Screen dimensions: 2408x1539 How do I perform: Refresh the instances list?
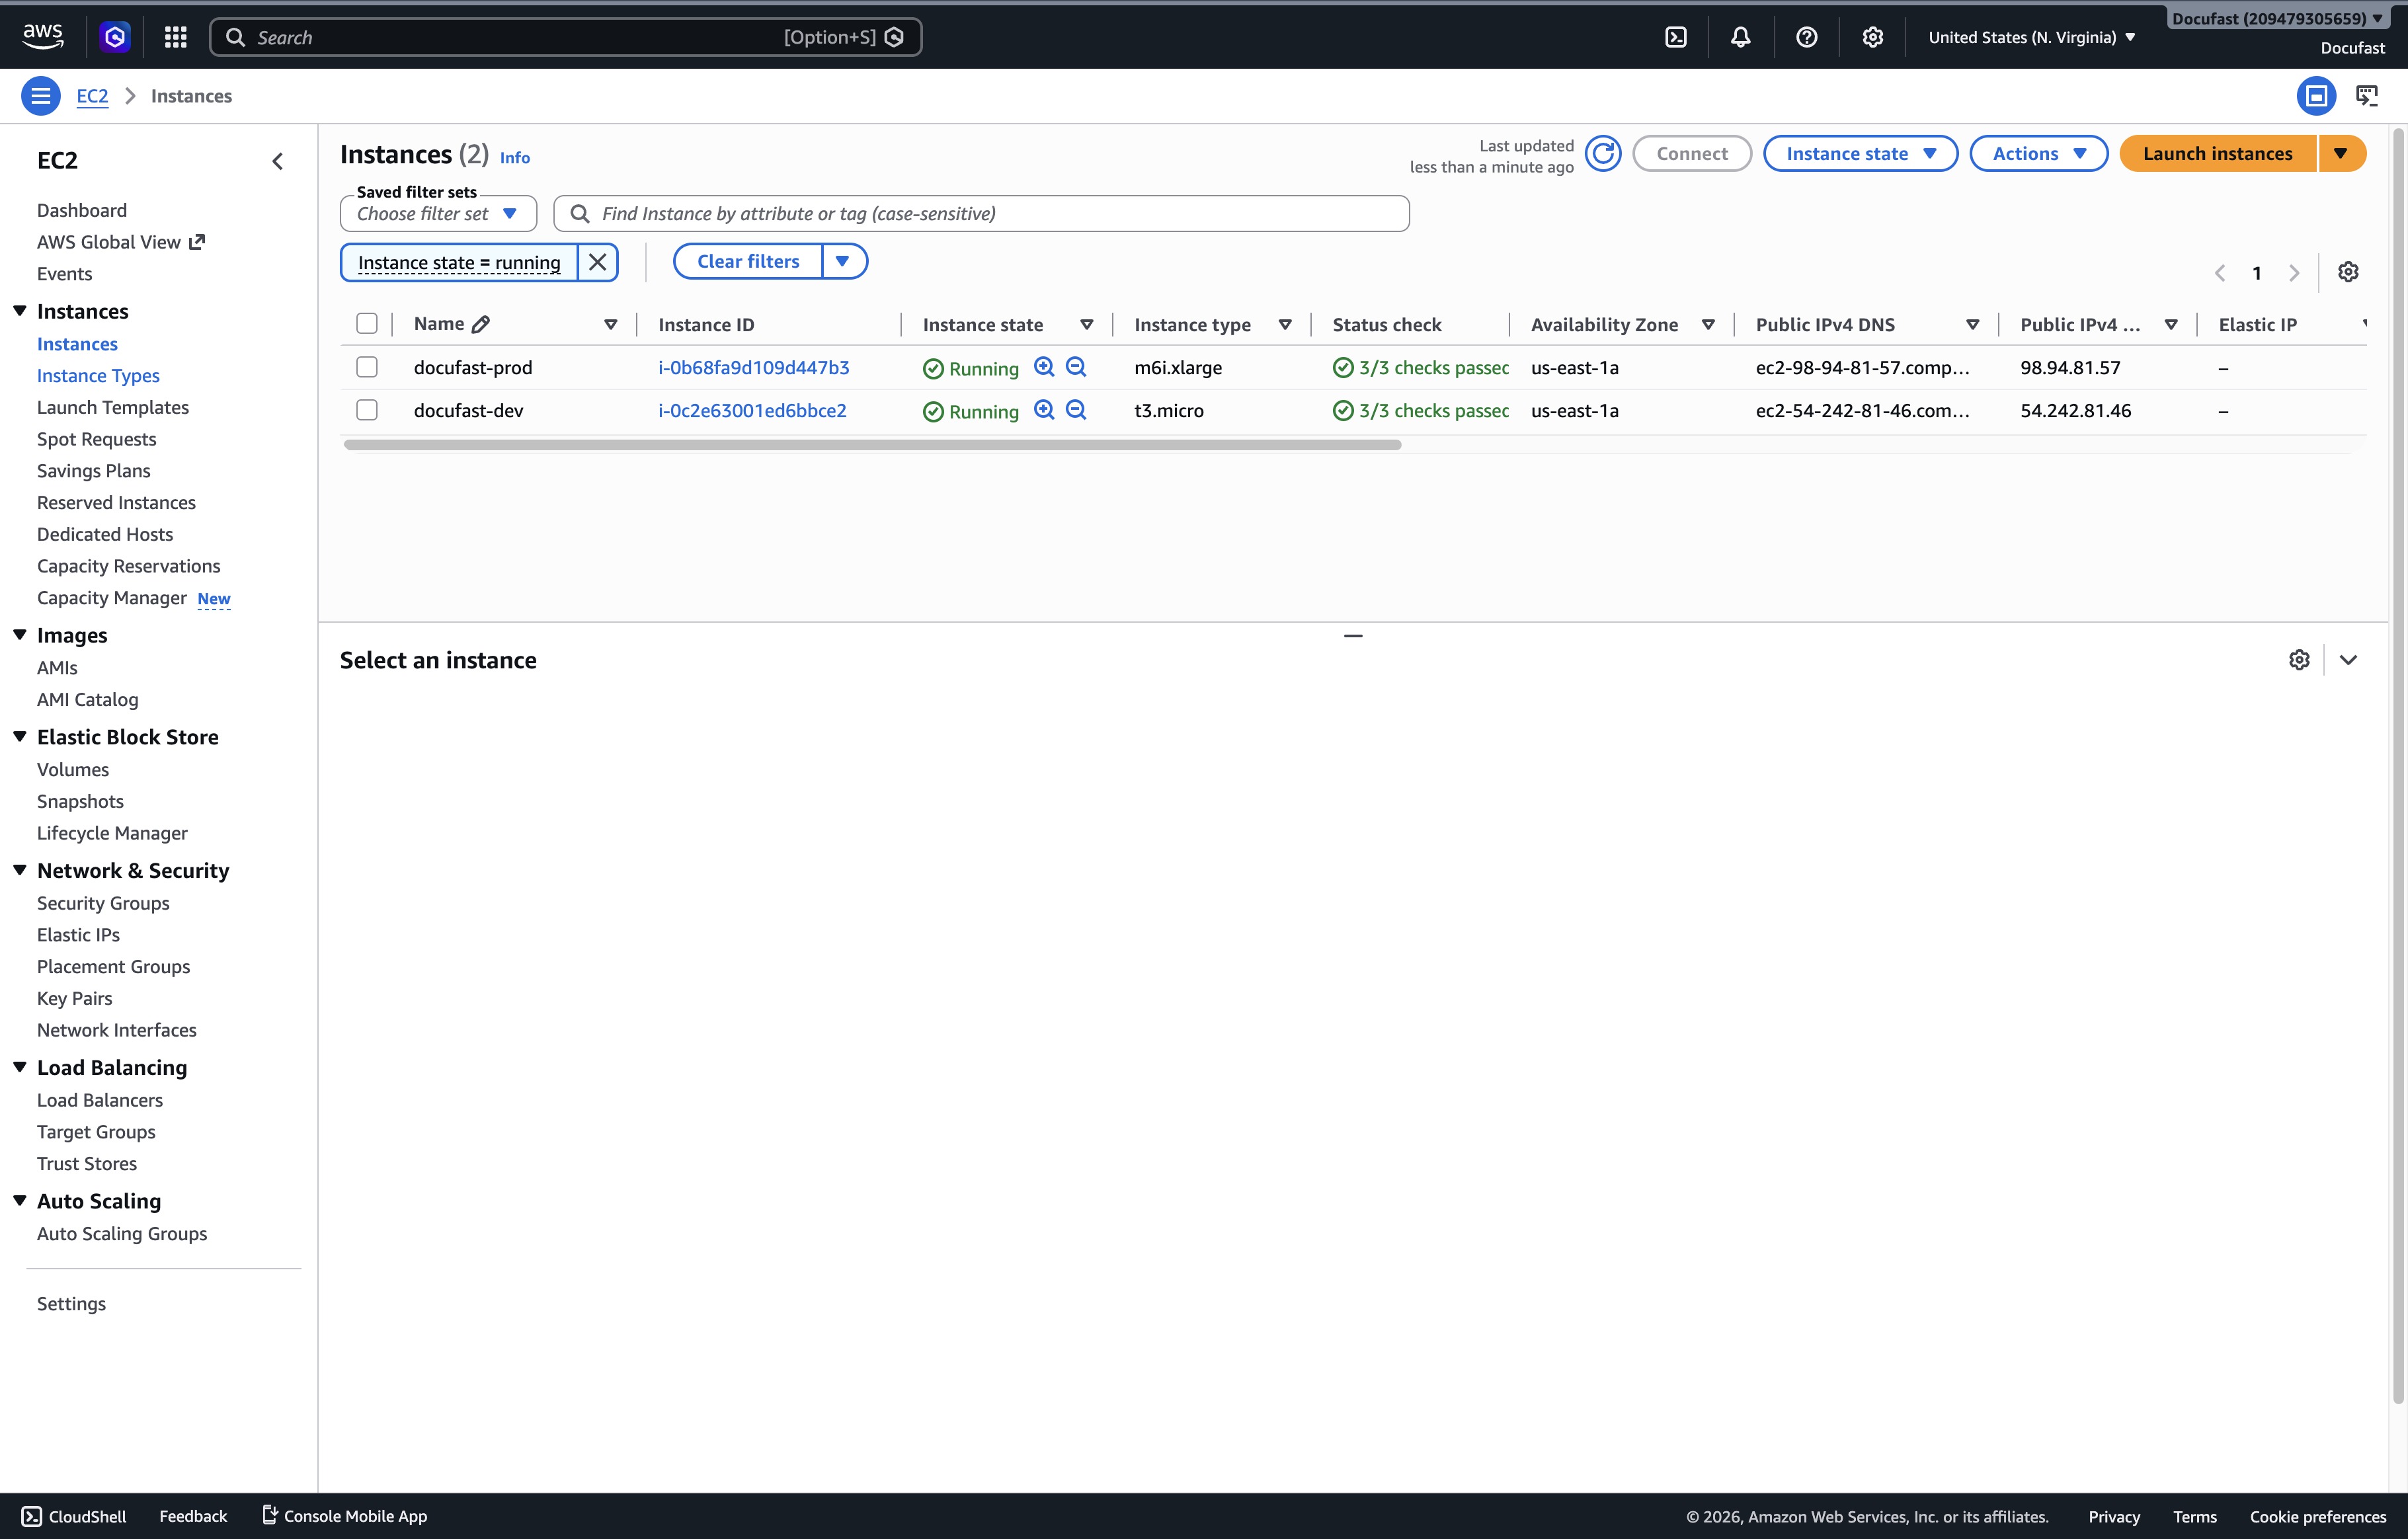point(1603,154)
